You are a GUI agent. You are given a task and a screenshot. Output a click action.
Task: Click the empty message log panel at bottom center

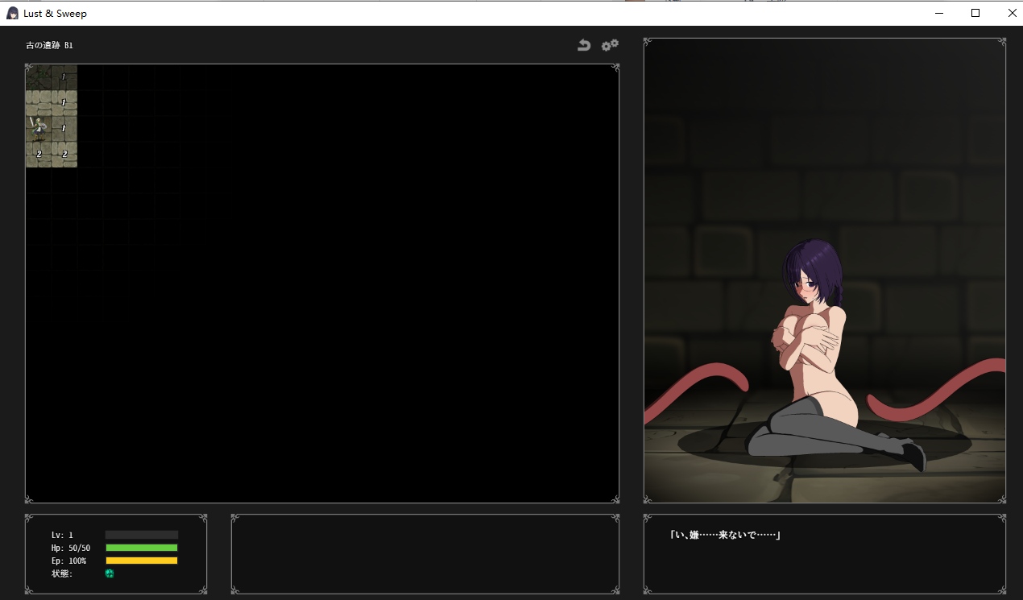coord(425,554)
